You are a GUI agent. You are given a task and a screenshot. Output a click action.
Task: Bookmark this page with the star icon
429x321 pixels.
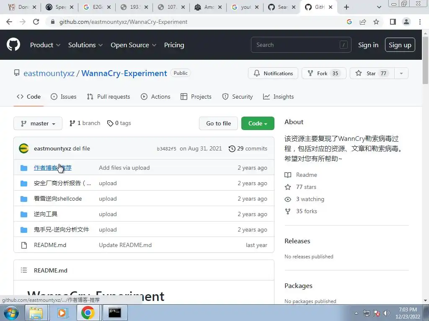pos(376,22)
